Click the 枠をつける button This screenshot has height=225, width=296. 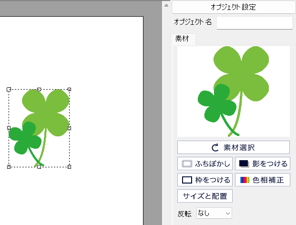pos(205,180)
